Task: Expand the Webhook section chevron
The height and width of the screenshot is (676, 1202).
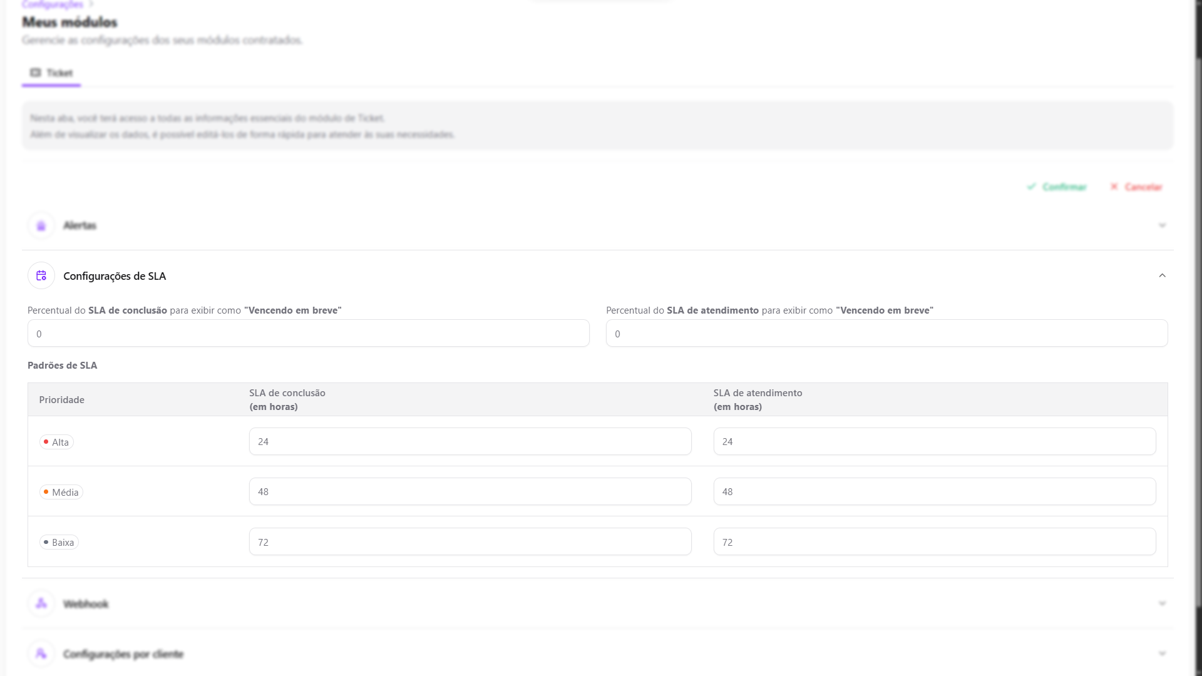Action: pos(1162,603)
